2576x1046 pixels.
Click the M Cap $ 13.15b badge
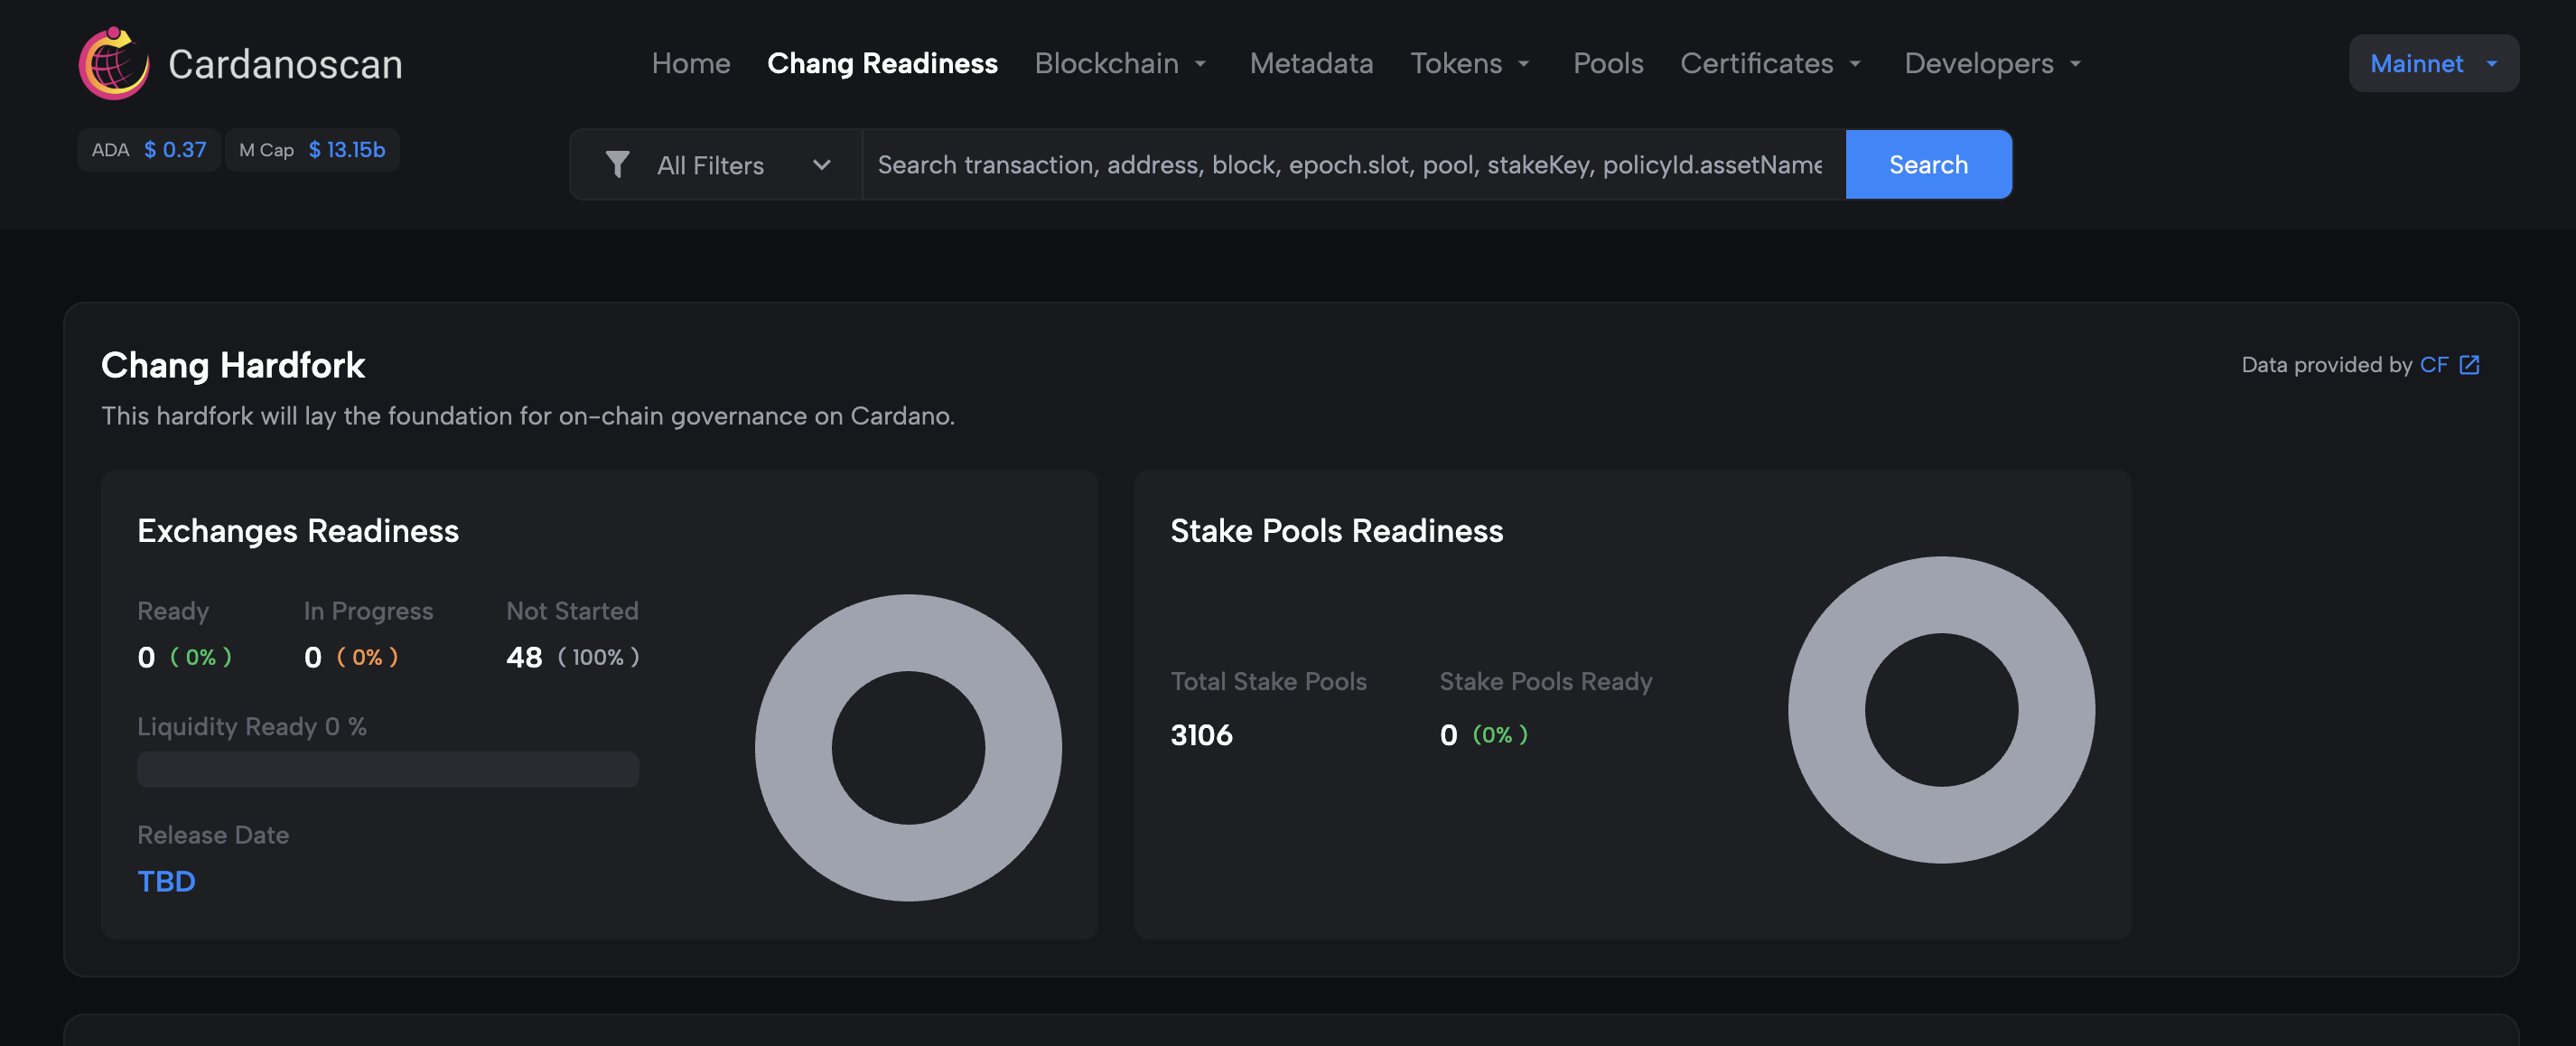click(312, 149)
